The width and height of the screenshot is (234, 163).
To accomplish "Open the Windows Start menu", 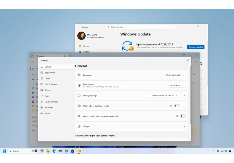I will 4,151.
